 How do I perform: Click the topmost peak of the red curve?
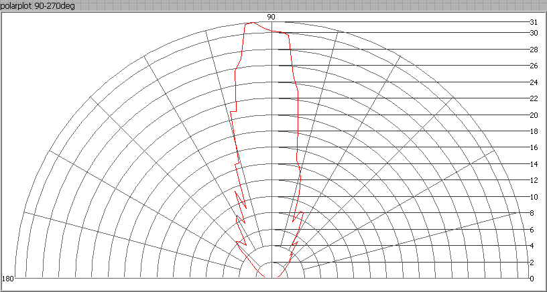(x=251, y=23)
